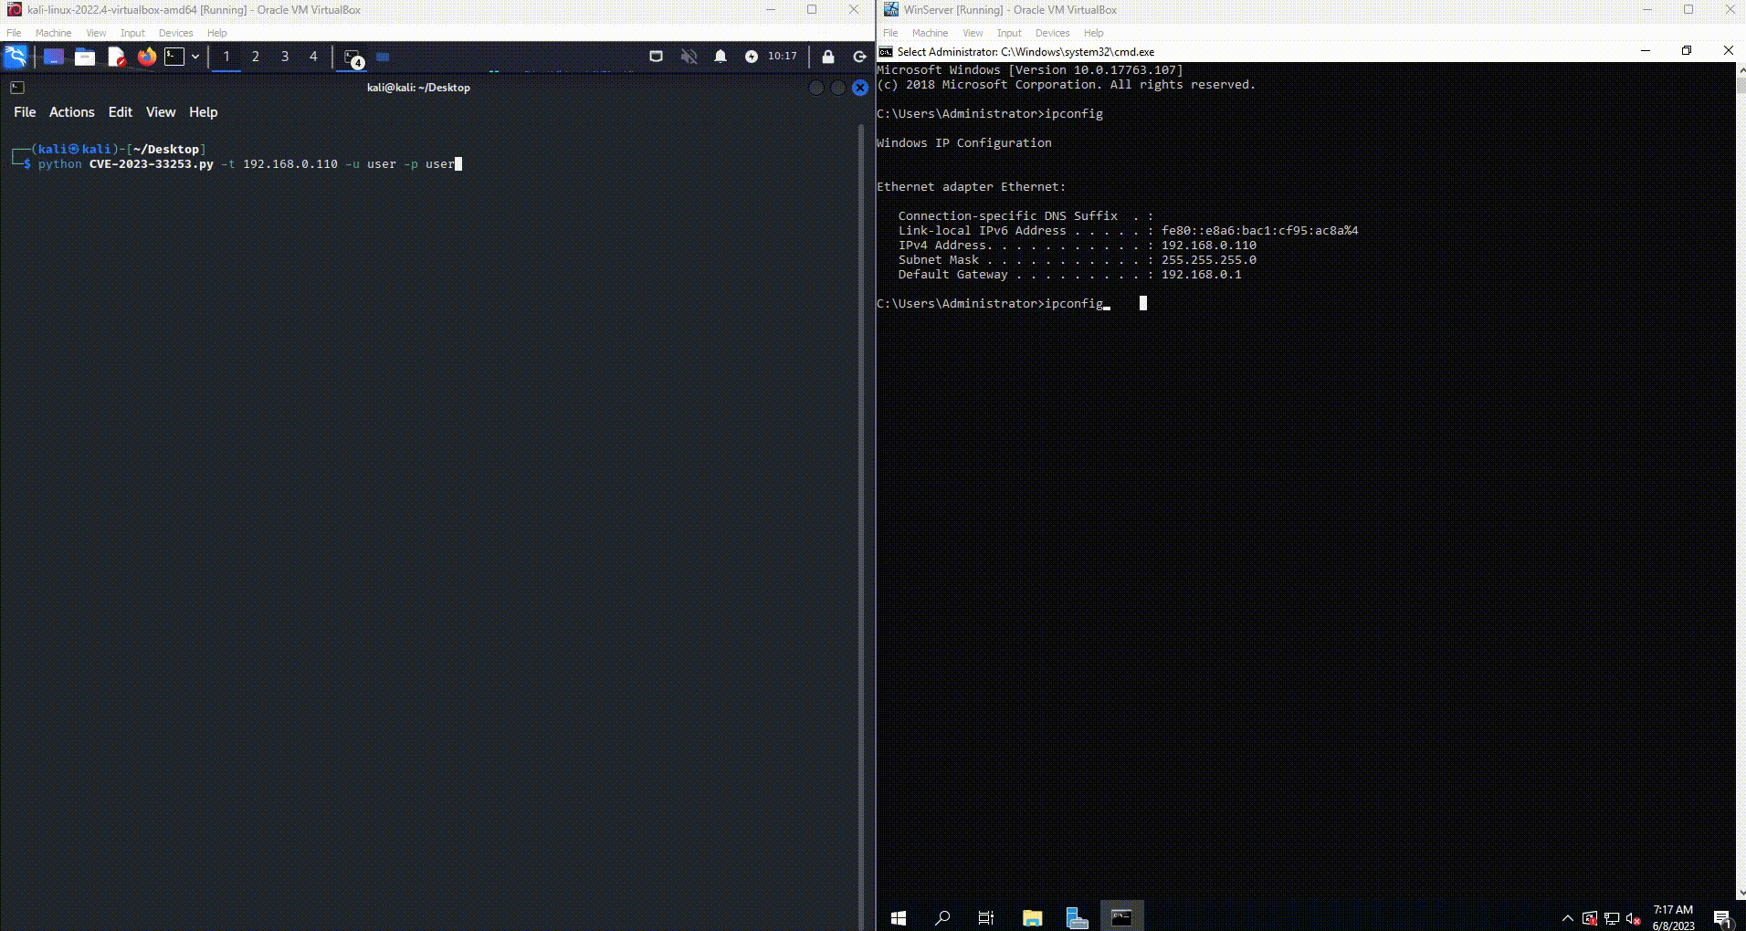Click the CVE-2023-33253.py text in command
The height and width of the screenshot is (931, 1746).
[152, 164]
